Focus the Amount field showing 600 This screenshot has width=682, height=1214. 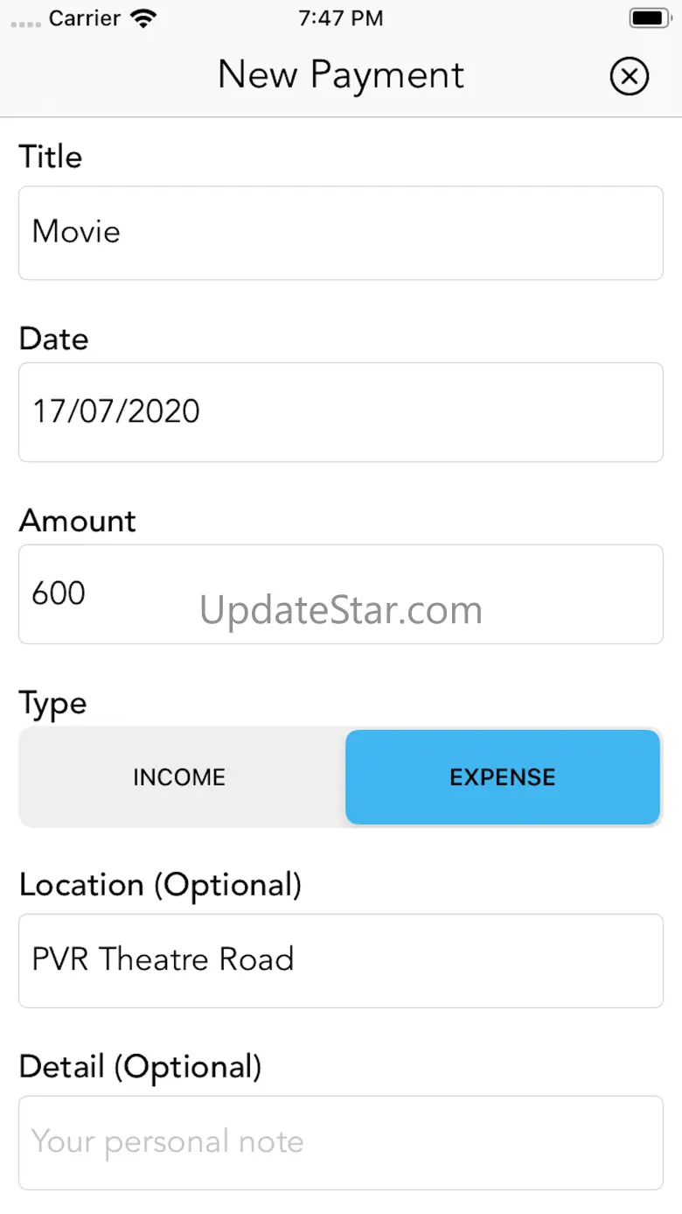(x=341, y=593)
